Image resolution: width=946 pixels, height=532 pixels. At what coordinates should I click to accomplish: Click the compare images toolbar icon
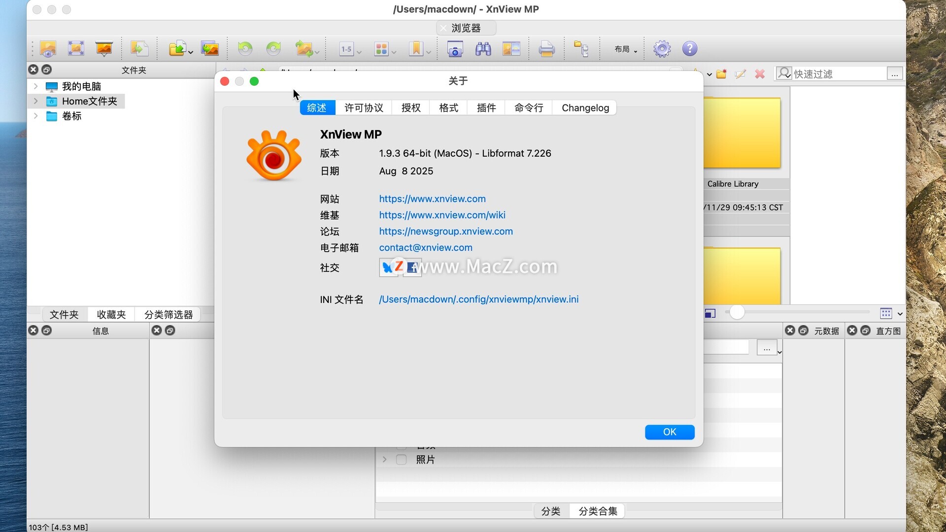click(x=511, y=49)
